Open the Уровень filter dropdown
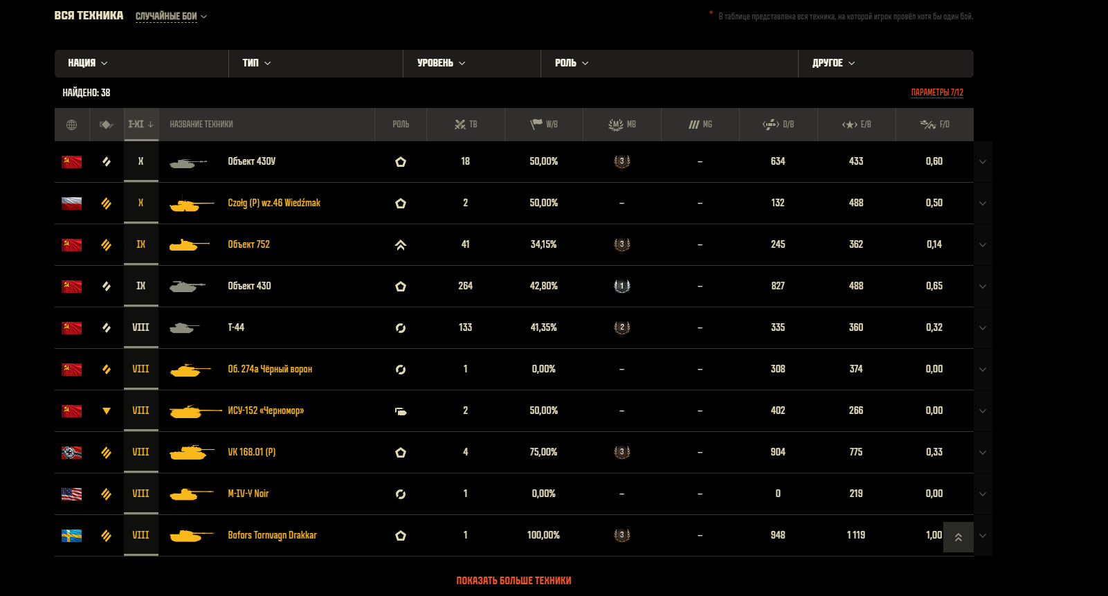1108x596 pixels. click(441, 63)
